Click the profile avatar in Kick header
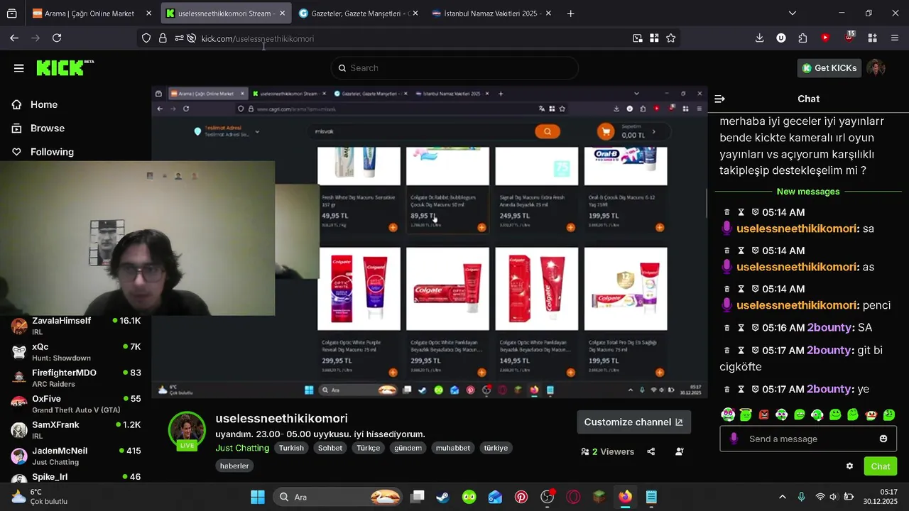 click(x=876, y=68)
